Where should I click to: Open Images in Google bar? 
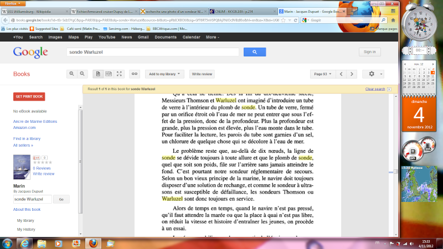pyautogui.click(x=55, y=37)
